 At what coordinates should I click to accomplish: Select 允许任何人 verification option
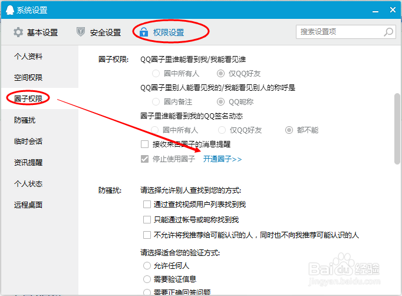pos(147,265)
